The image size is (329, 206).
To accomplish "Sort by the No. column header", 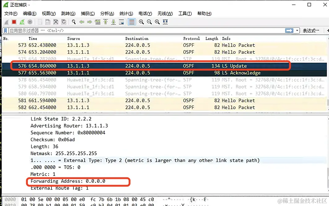I will click(x=6, y=38).
